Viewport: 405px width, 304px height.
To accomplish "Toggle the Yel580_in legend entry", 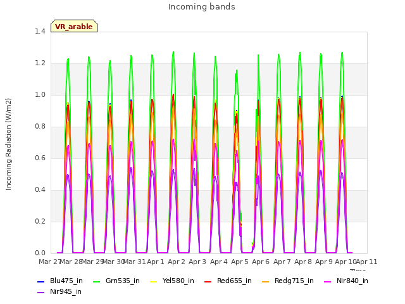I will tap(172, 281).
